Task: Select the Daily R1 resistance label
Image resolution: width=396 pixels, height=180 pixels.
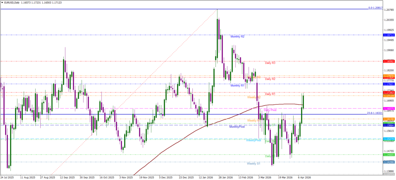Action: tap(270, 94)
